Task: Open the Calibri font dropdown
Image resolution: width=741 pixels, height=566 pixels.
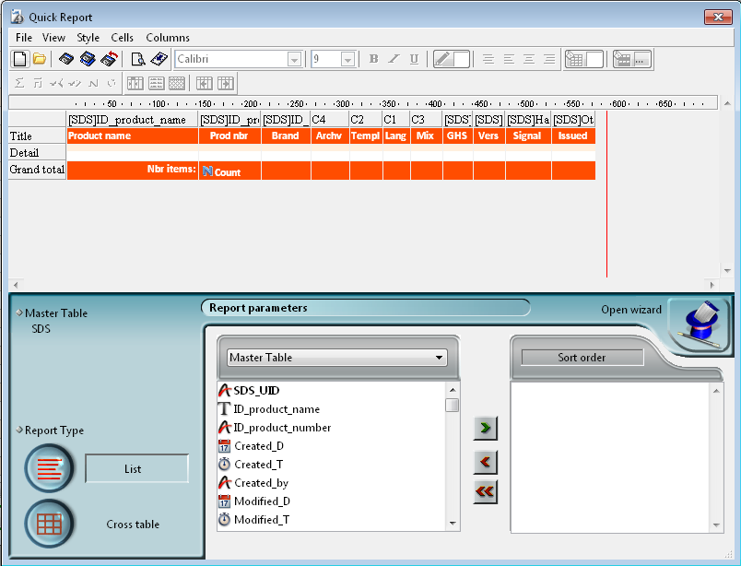Action: pos(294,60)
